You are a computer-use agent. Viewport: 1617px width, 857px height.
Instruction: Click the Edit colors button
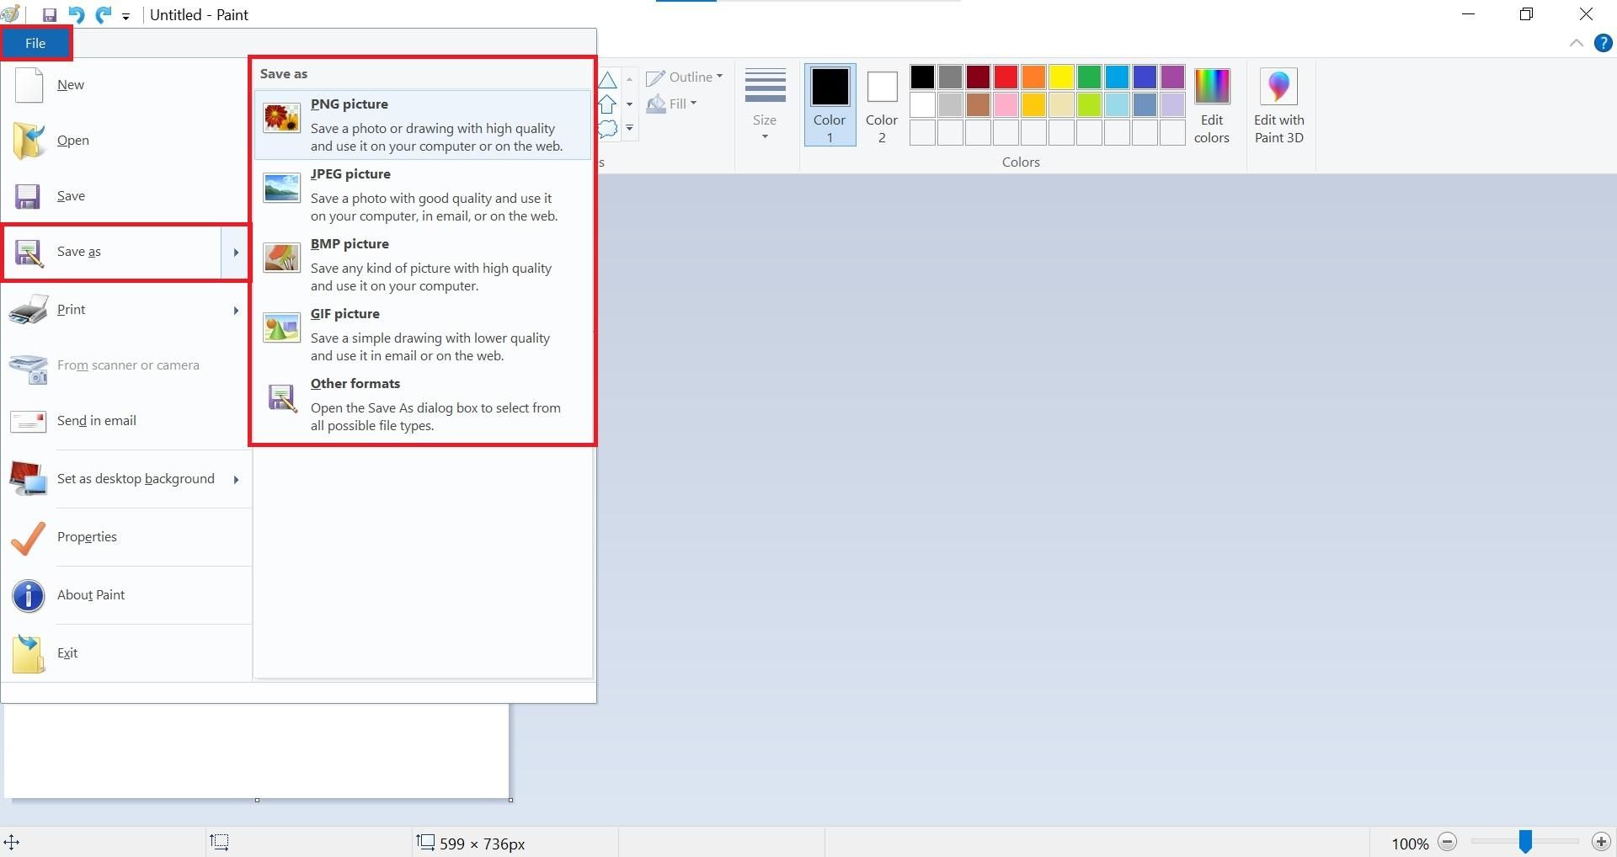(x=1211, y=105)
